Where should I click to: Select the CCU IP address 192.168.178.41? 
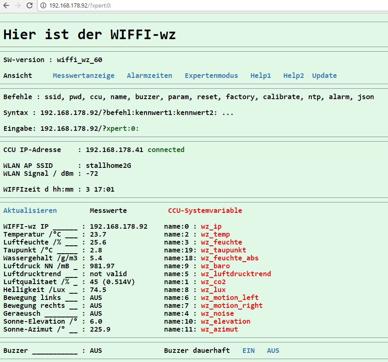point(114,150)
